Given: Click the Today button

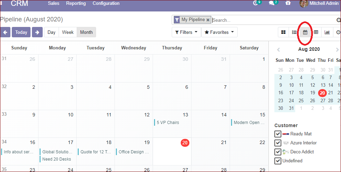Looking at the screenshot, I should pyautogui.click(x=21, y=32).
